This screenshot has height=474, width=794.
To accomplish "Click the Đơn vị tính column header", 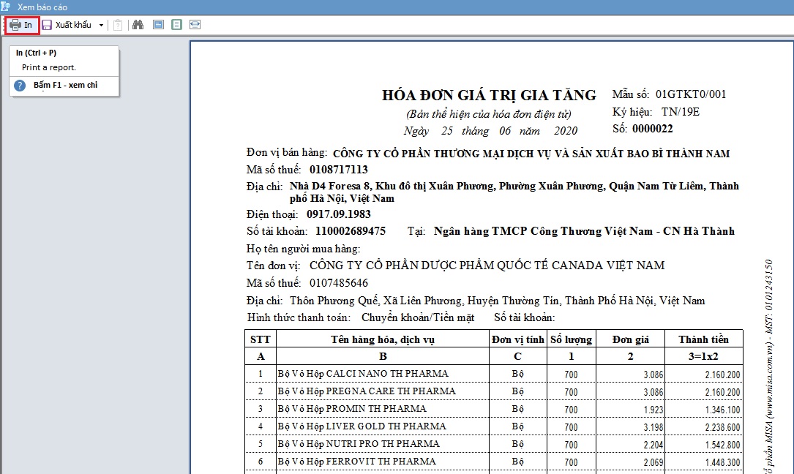I will coord(518,339).
